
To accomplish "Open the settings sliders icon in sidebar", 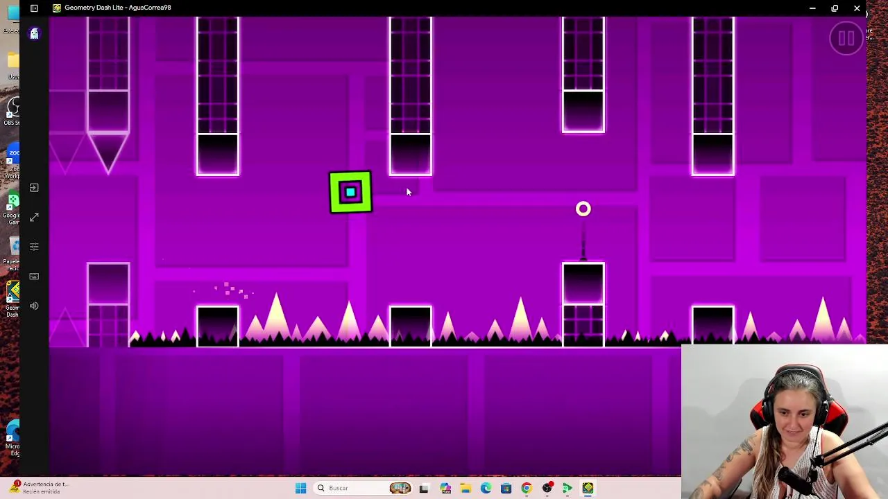I will point(34,247).
